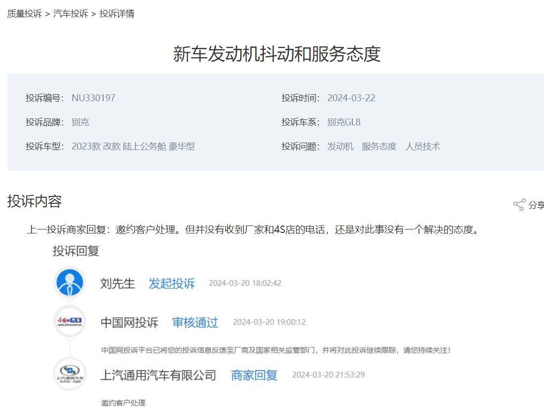Click the 审核通过 status label
Image resolution: width=544 pixels, height=418 pixels.
[x=195, y=322]
